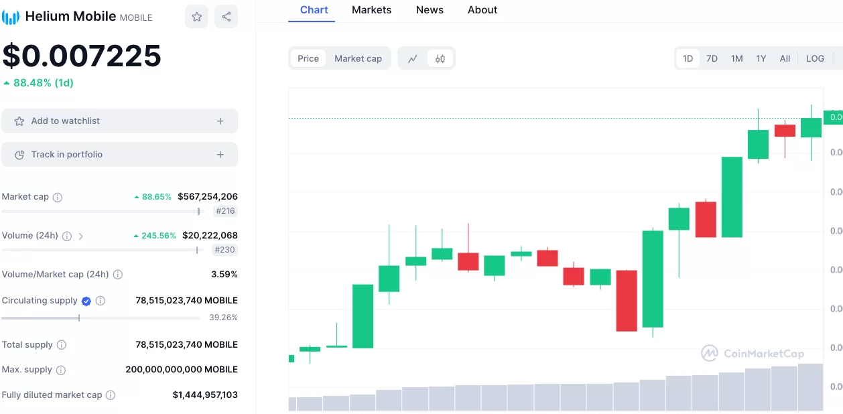Click the 200,000,000,000 MOBILE max supply value
Viewport: 843px width, 414px height.
pos(182,370)
